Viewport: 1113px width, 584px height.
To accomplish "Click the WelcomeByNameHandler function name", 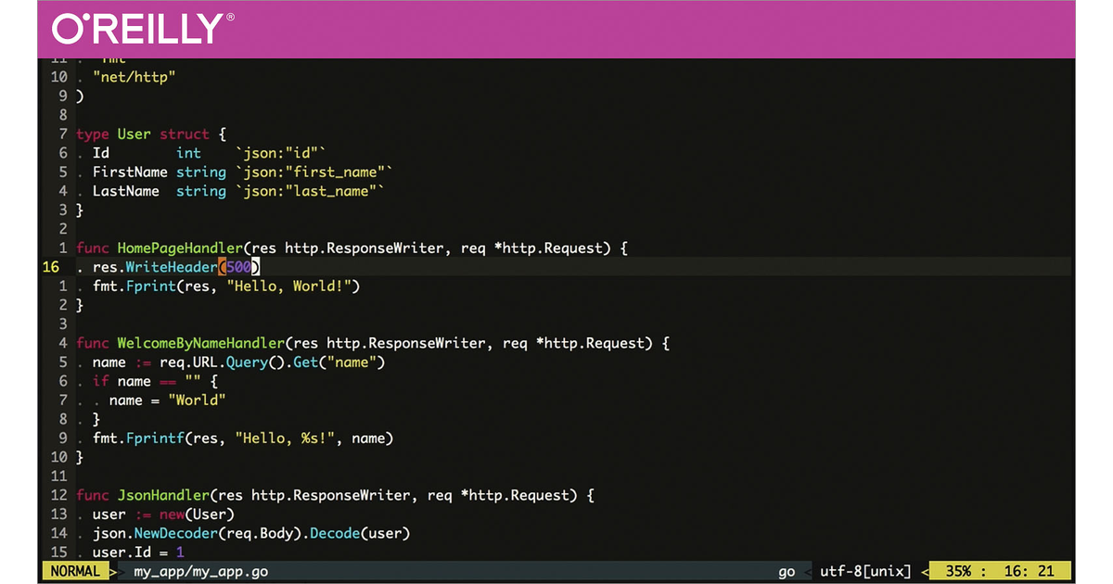I will click(201, 343).
